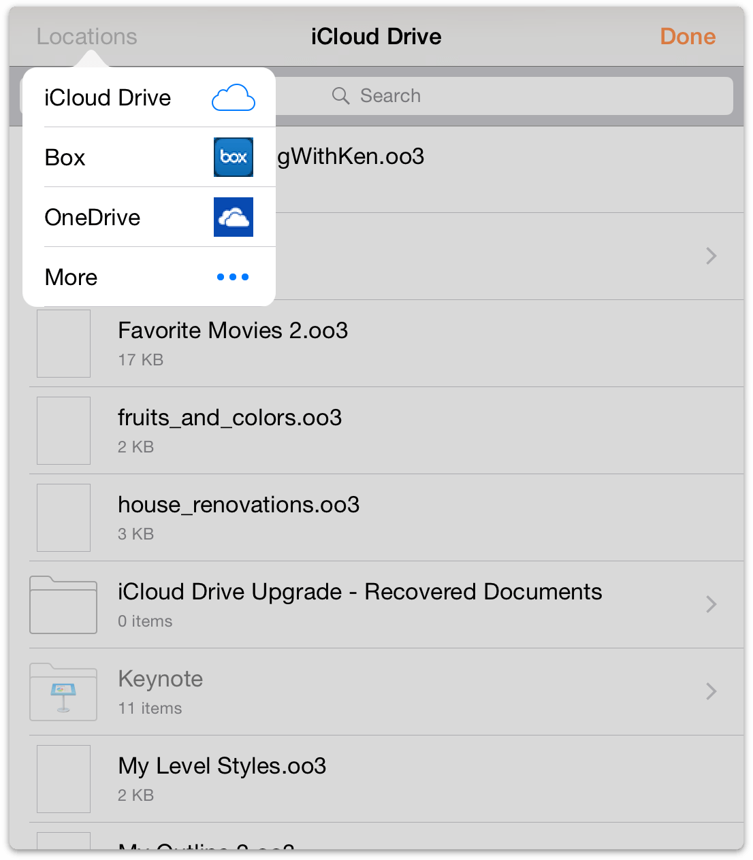Tap the Locations button

87,37
